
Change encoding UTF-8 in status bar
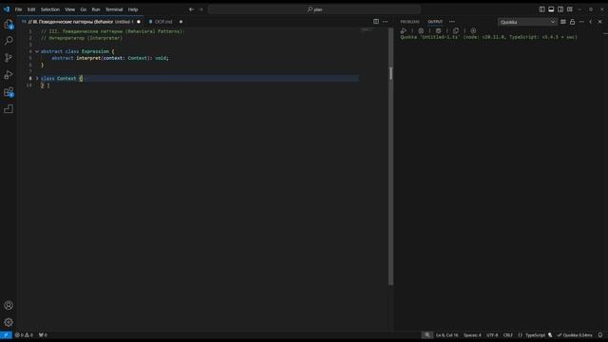[x=492, y=335]
